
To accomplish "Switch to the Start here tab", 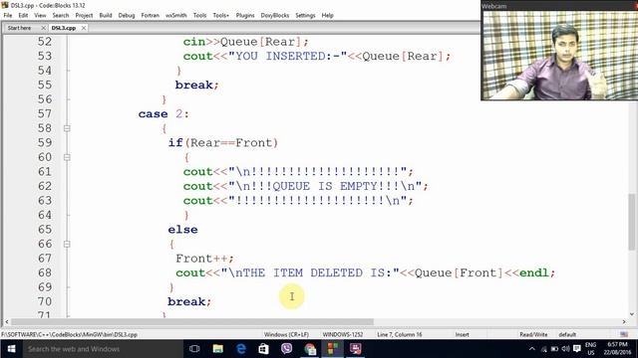I will coord(19,28).
